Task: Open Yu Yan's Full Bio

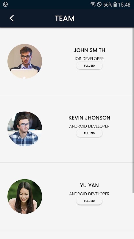Action: pyautogui.click(x=89, y=201)
